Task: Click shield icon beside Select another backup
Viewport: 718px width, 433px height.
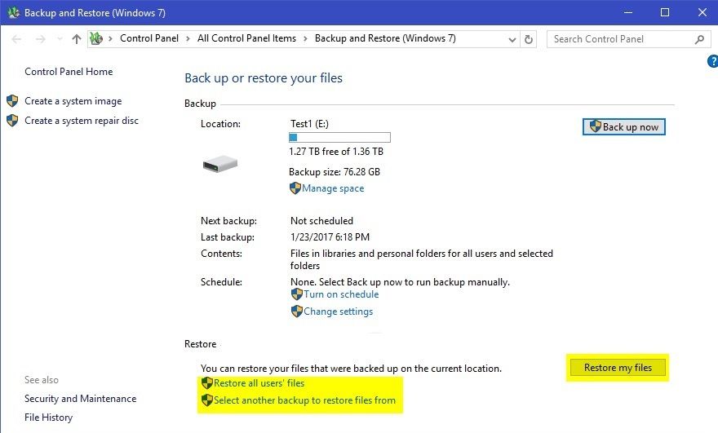Action: (207, 400)
